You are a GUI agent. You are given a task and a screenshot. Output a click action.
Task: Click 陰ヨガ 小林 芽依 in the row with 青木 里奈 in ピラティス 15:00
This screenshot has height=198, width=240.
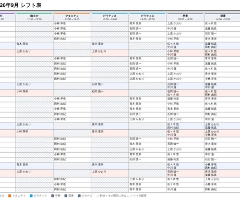[22, 132]
